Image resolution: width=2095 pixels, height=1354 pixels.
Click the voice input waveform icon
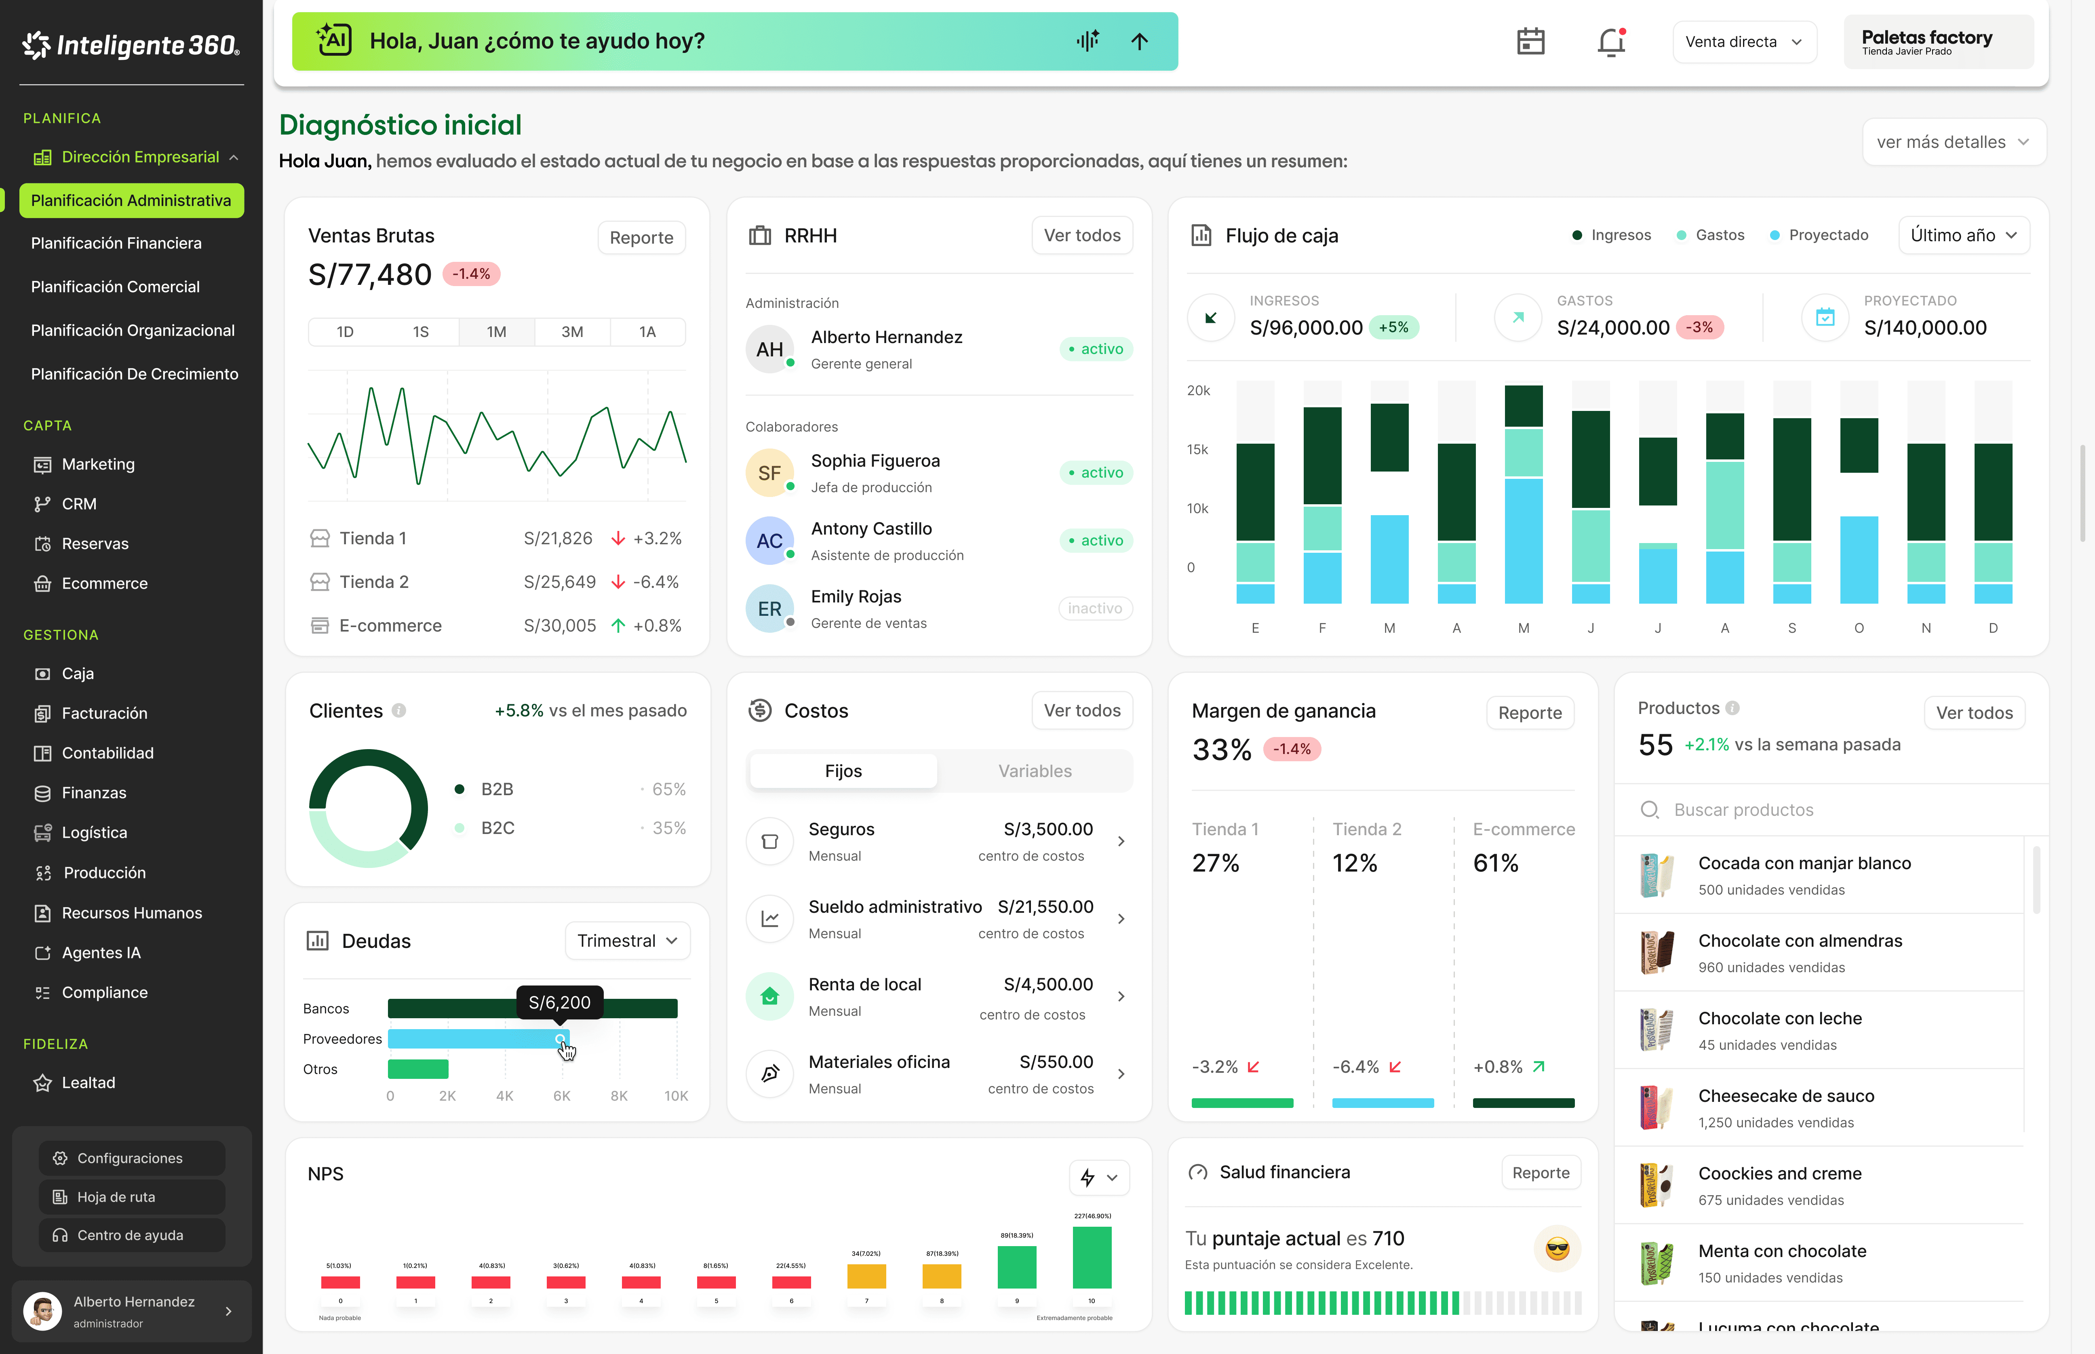(1088, 41)
